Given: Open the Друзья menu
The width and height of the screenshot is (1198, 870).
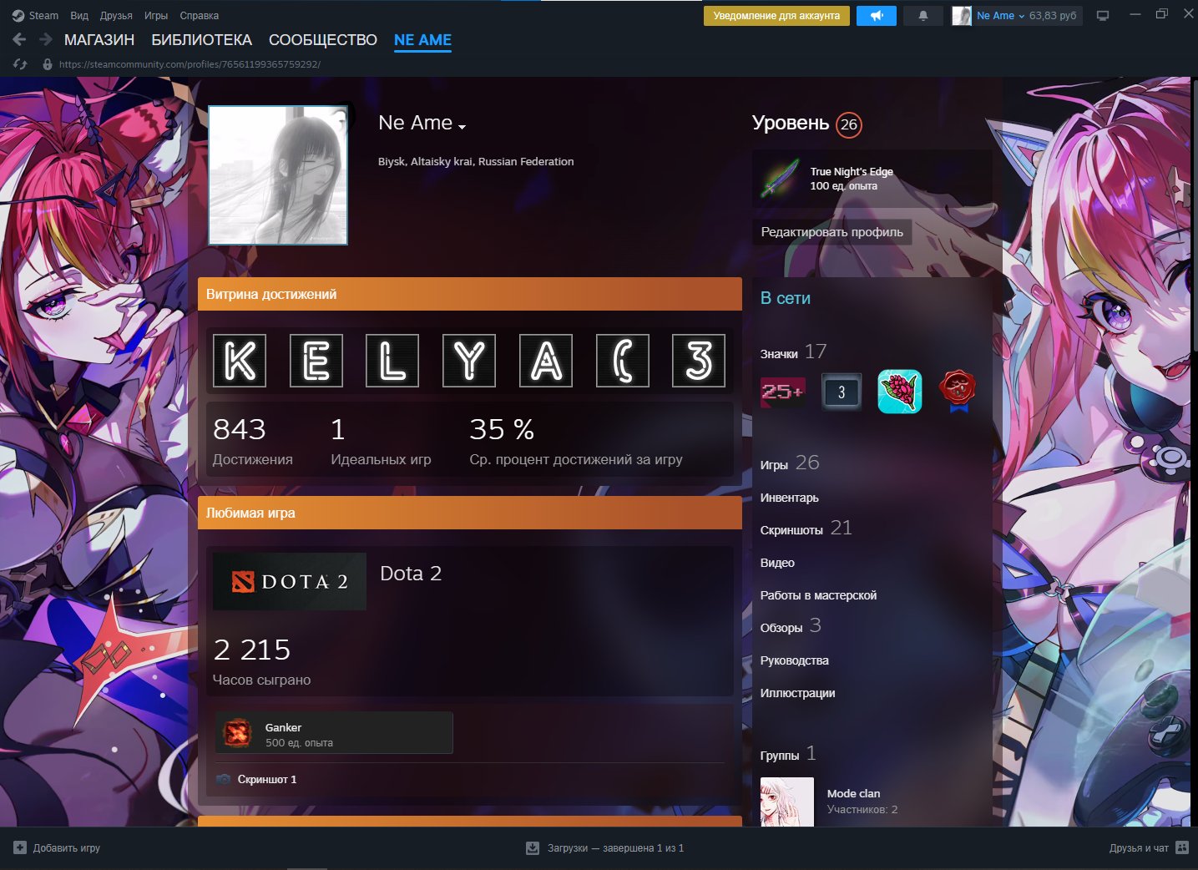Looking at the screenshot, I should [x=116, y=16].
